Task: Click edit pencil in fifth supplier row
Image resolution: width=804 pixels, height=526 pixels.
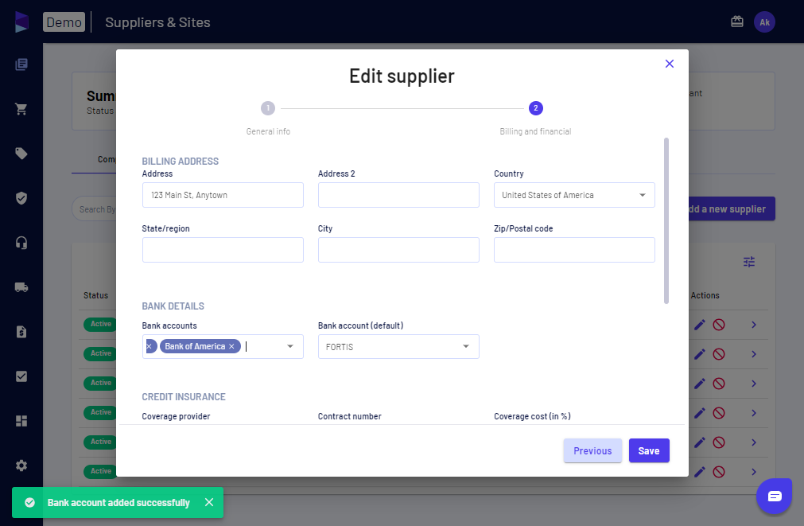Action: click(x=699, y=442)
